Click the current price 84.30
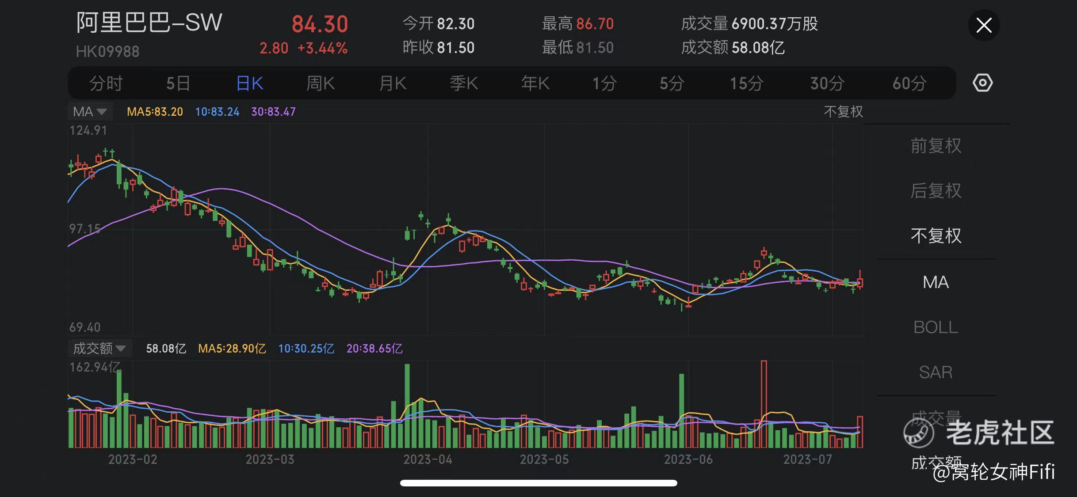The image size is (1077, 497). [320, 24]
